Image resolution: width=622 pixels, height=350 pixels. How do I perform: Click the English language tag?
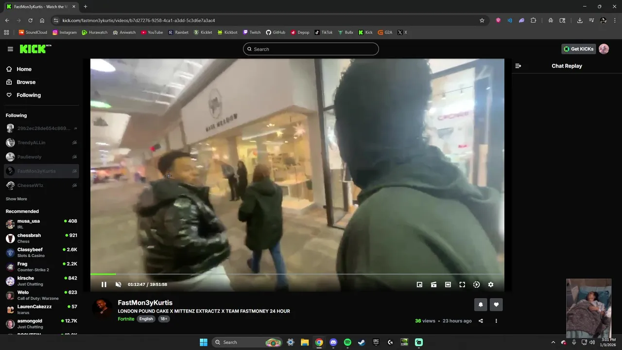(146, 319)
